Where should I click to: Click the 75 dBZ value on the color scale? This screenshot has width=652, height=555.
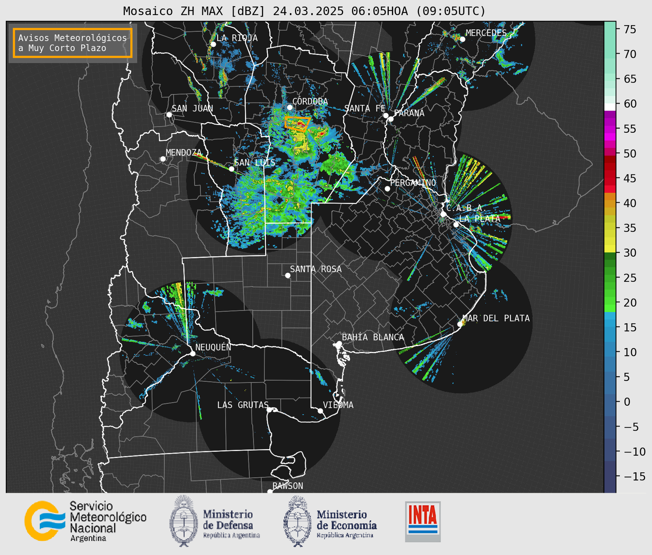tap(630, 29)
